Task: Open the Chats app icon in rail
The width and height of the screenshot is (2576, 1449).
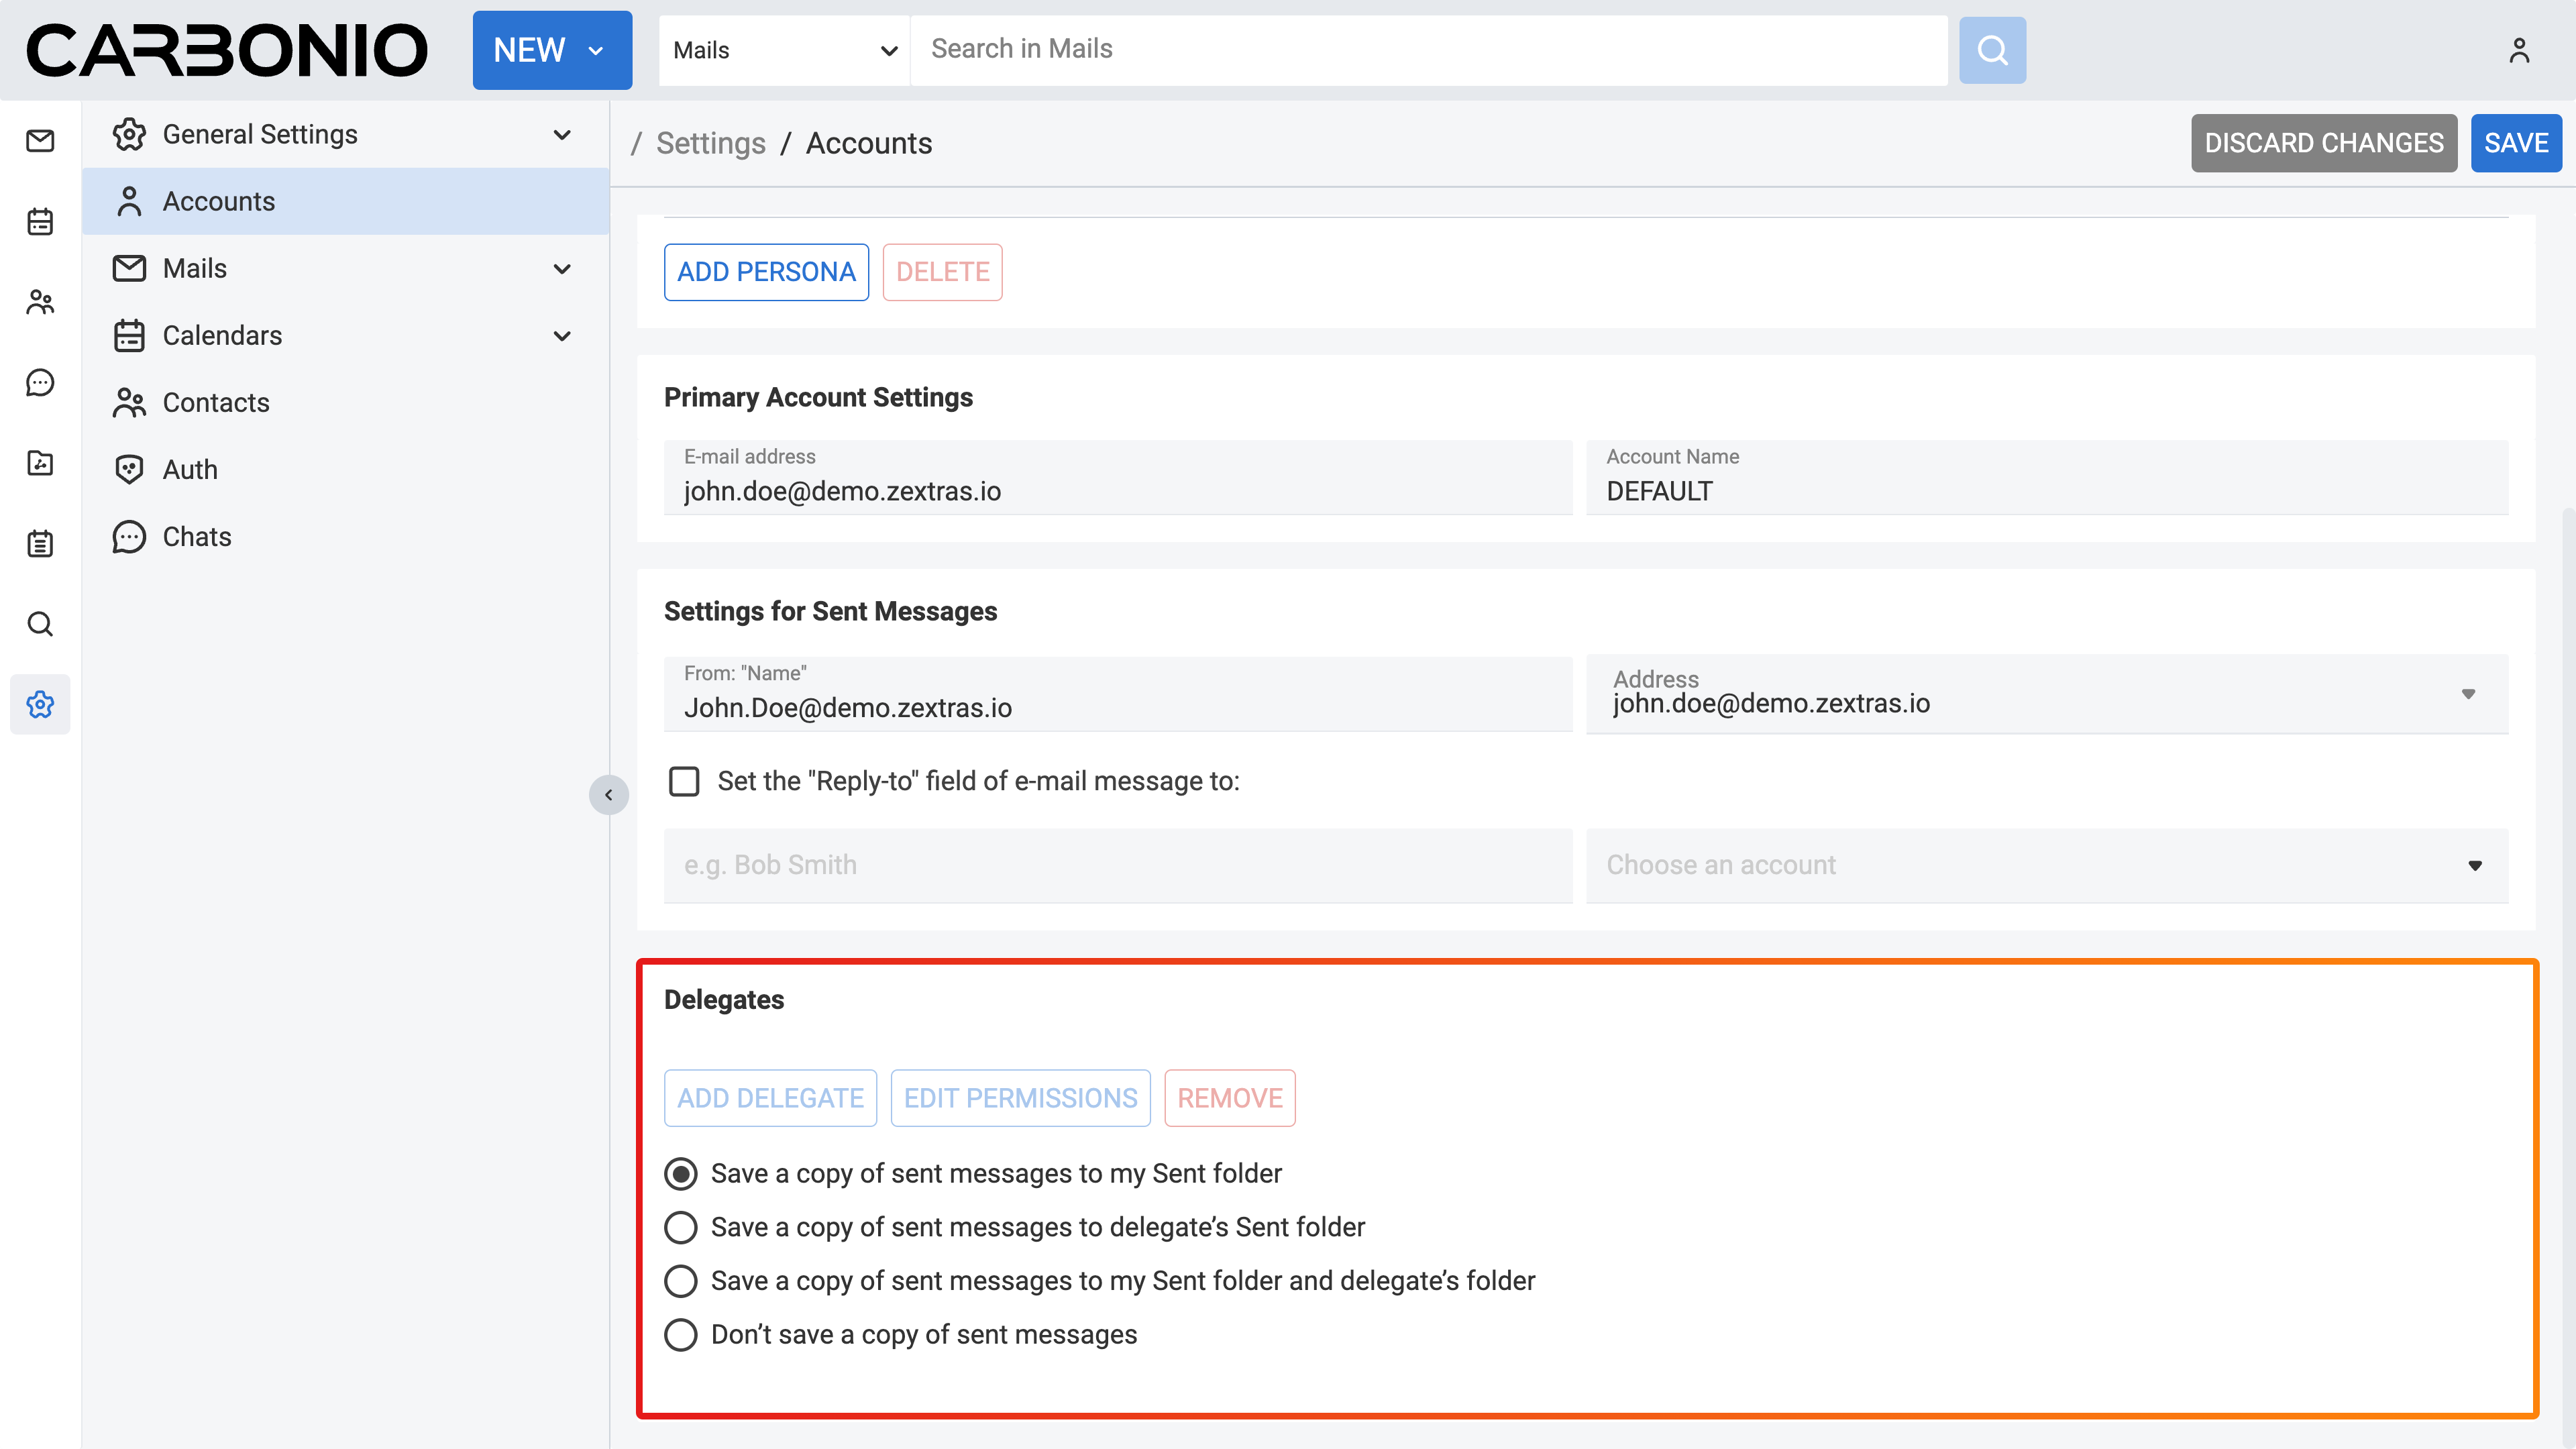Action: coord(40,383)
